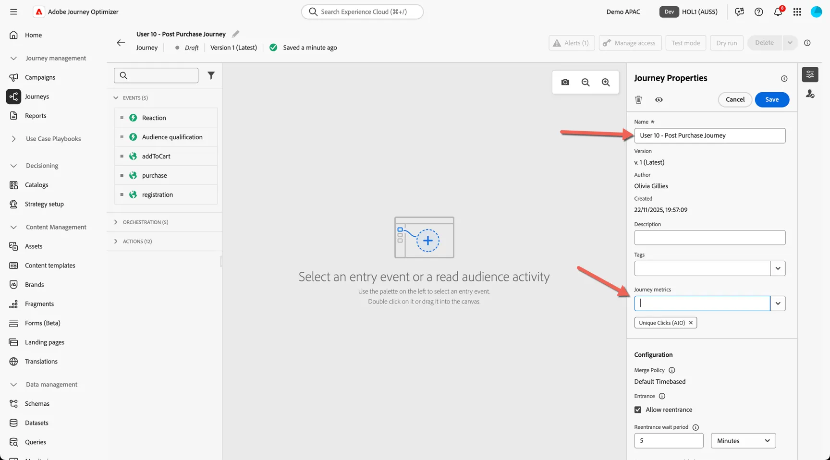Open the user profile avatar
830x460 pixels.
point(817,12)
